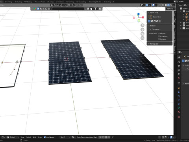
Task: Select material preview shading
Action: click(x=169, y=5)
